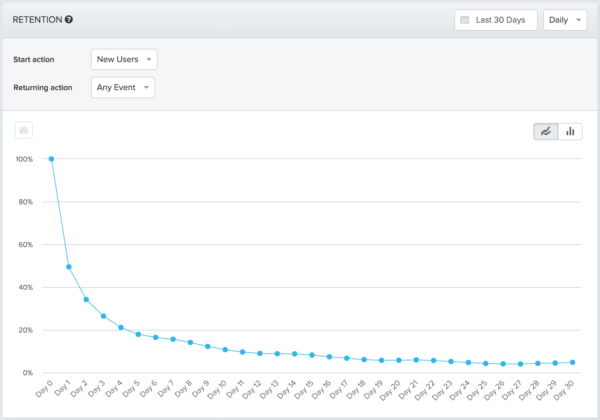Click the Day 0 100% data point
The height and width of the screenshot is (420, 600).
tap(51, 159)
